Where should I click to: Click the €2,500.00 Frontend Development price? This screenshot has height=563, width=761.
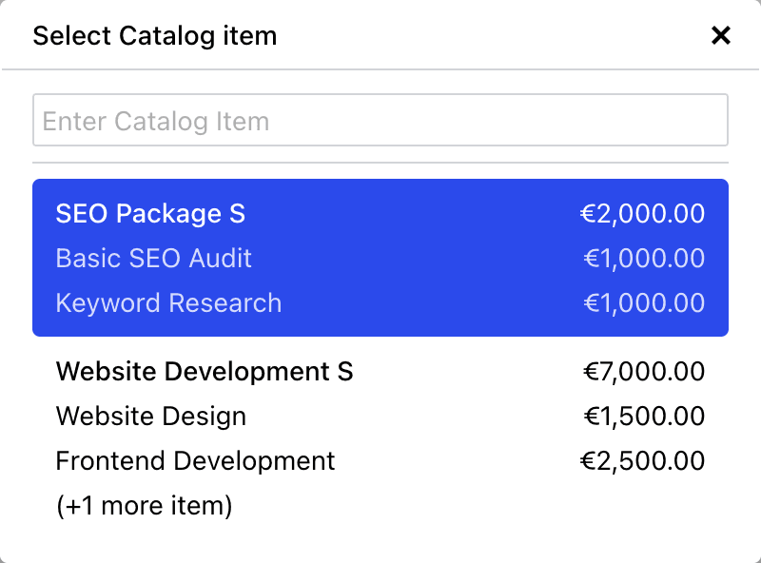coord(643,461)
